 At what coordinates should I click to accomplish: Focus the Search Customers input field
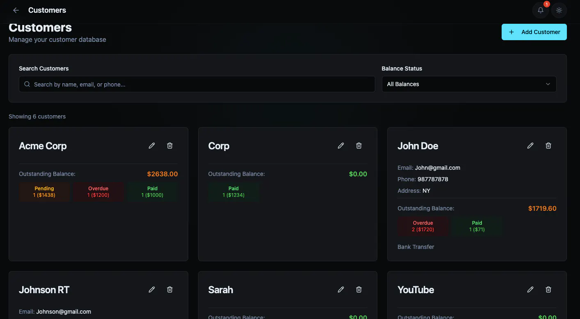(x=197, y=84)
